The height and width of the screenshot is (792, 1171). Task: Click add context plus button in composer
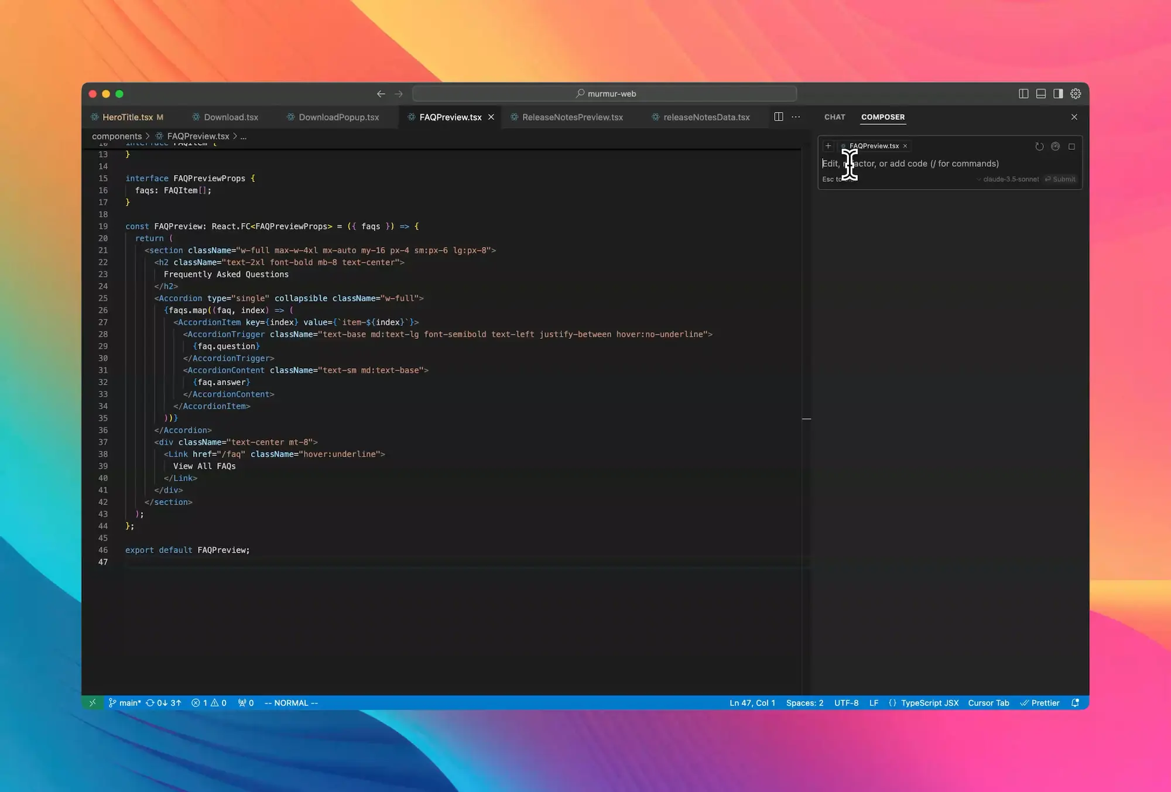pyautogui.click(x=828, y=146)
